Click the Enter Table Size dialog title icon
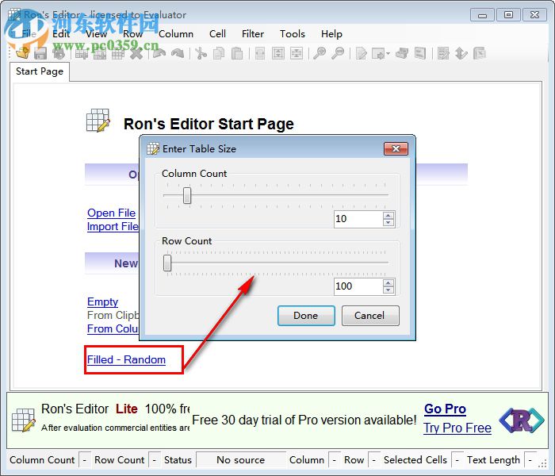 coord(153,149)
